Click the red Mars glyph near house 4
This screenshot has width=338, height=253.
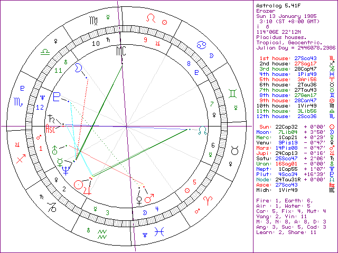click(x=151, y=200)
